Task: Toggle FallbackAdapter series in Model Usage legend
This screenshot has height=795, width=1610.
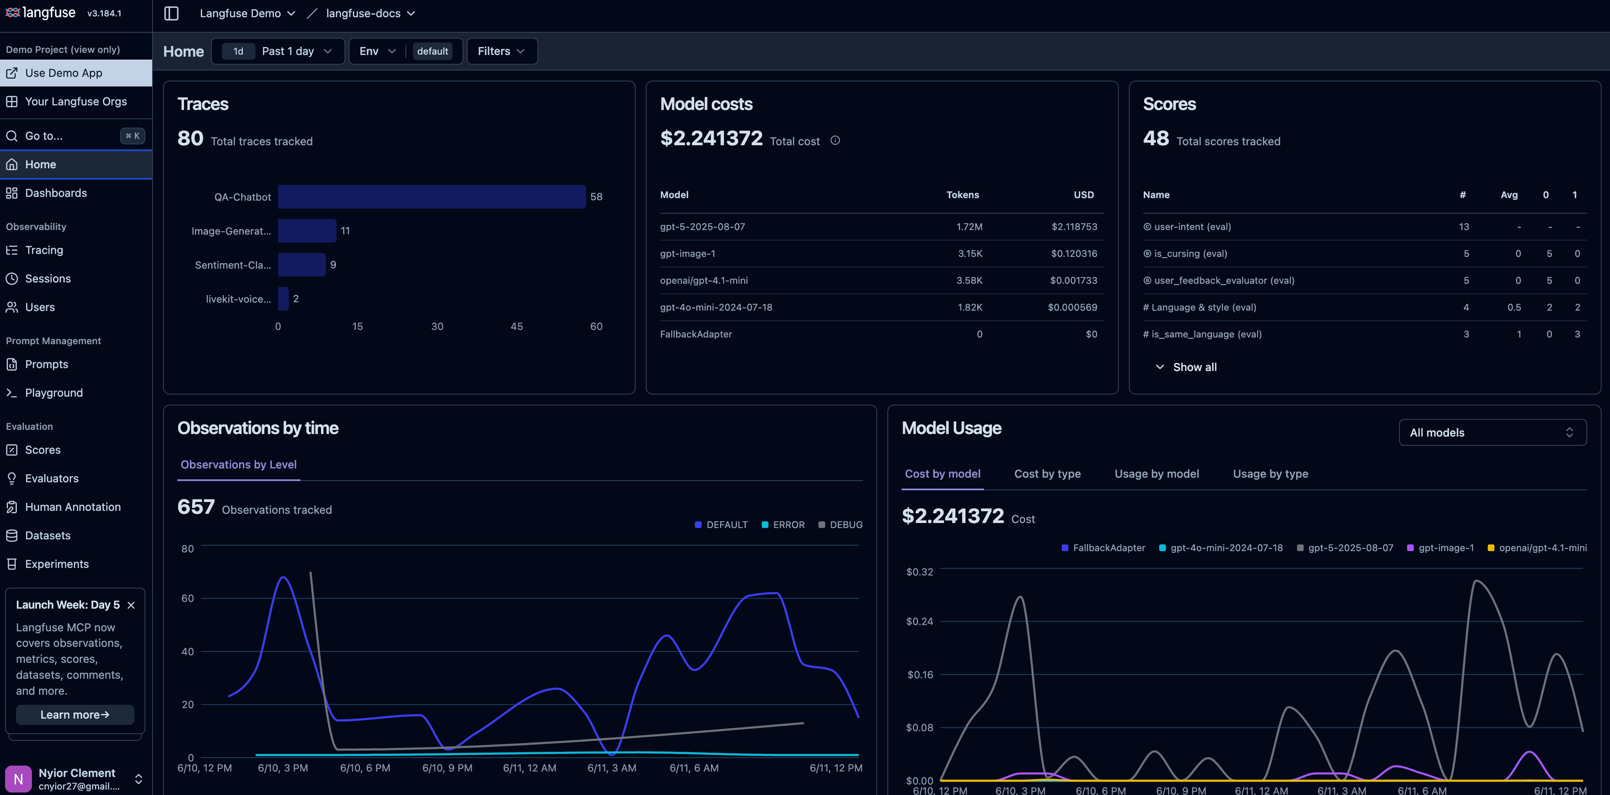Action: 1104,548
